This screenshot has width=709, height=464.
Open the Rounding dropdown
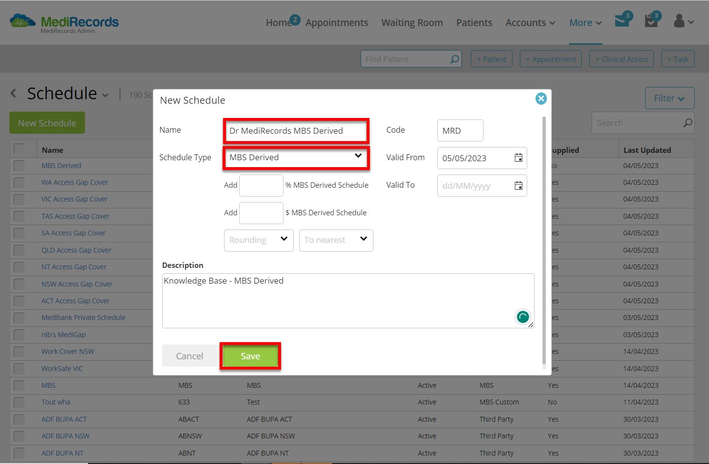258,240
